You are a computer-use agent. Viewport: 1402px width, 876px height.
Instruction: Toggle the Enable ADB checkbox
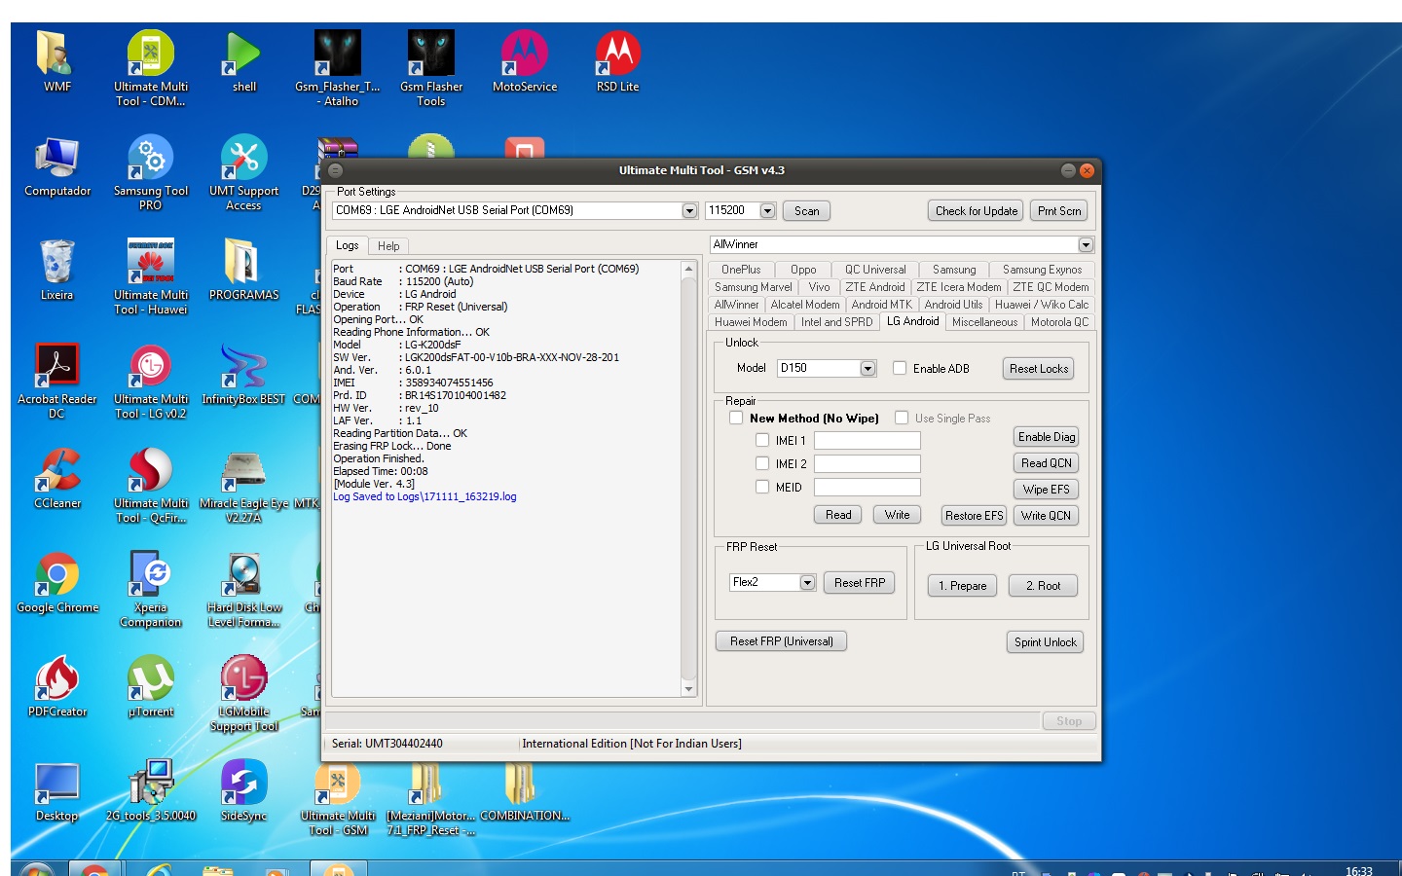[x=900, y=368]
